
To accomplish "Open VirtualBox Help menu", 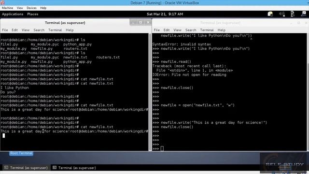I will tap(43, 8).
